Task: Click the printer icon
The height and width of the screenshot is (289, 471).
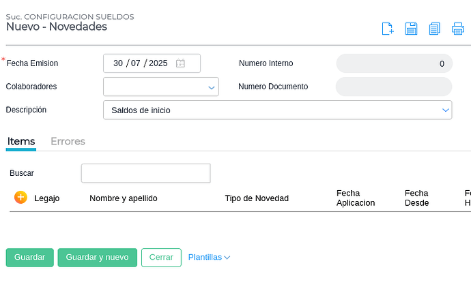Action: pyautogui.click(x=458, y=29)
